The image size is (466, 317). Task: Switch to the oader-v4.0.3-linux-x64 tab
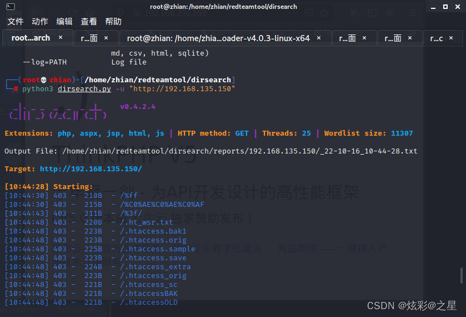click(218, 38)
